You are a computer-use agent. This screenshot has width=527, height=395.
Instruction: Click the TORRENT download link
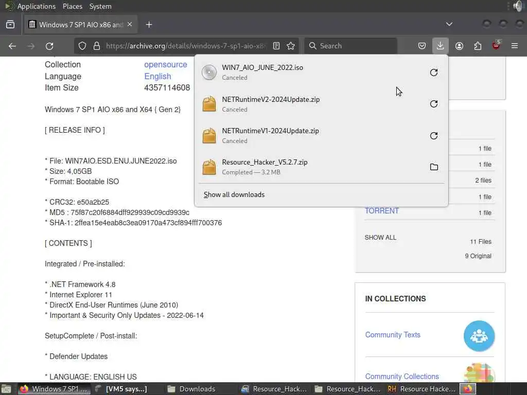(382, 211)
